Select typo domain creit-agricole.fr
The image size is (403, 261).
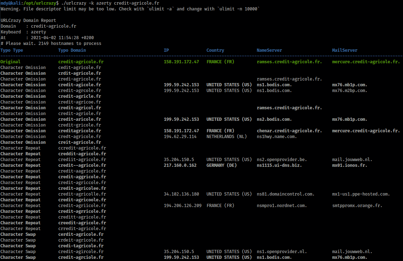80,142
